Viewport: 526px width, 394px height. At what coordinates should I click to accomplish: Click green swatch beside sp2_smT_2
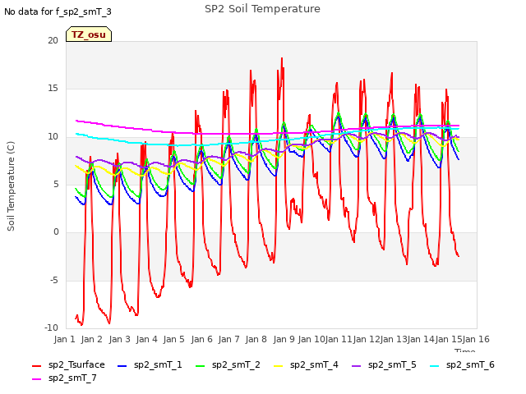pos(201,366)
